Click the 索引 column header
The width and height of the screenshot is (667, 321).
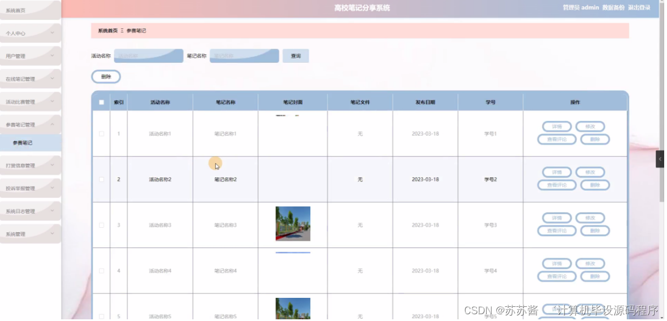[119, 102]
